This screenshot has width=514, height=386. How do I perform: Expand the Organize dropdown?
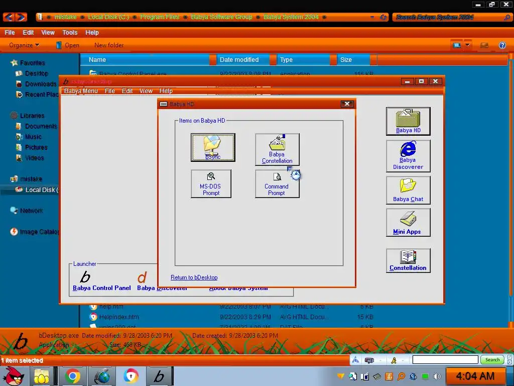coord(24,45)
